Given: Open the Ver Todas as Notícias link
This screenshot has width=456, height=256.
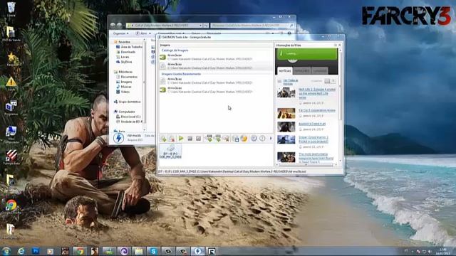Looking at the screenshot, I should pos(291,82).
